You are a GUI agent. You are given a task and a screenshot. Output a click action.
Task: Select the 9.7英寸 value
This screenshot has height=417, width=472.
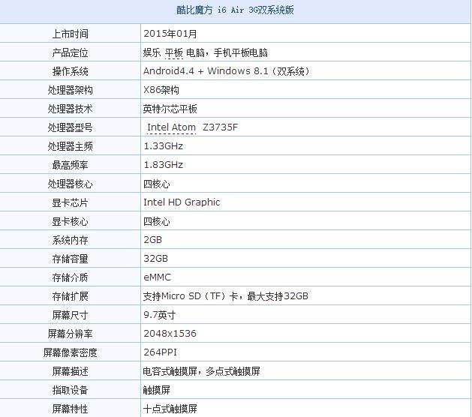(x=160, y=315)
